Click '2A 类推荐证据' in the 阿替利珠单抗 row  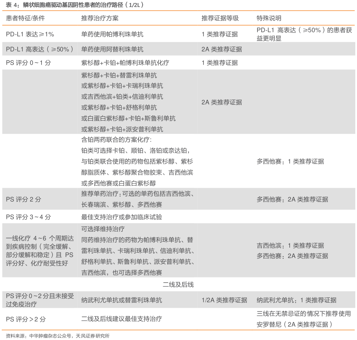[x=222, y=49]
